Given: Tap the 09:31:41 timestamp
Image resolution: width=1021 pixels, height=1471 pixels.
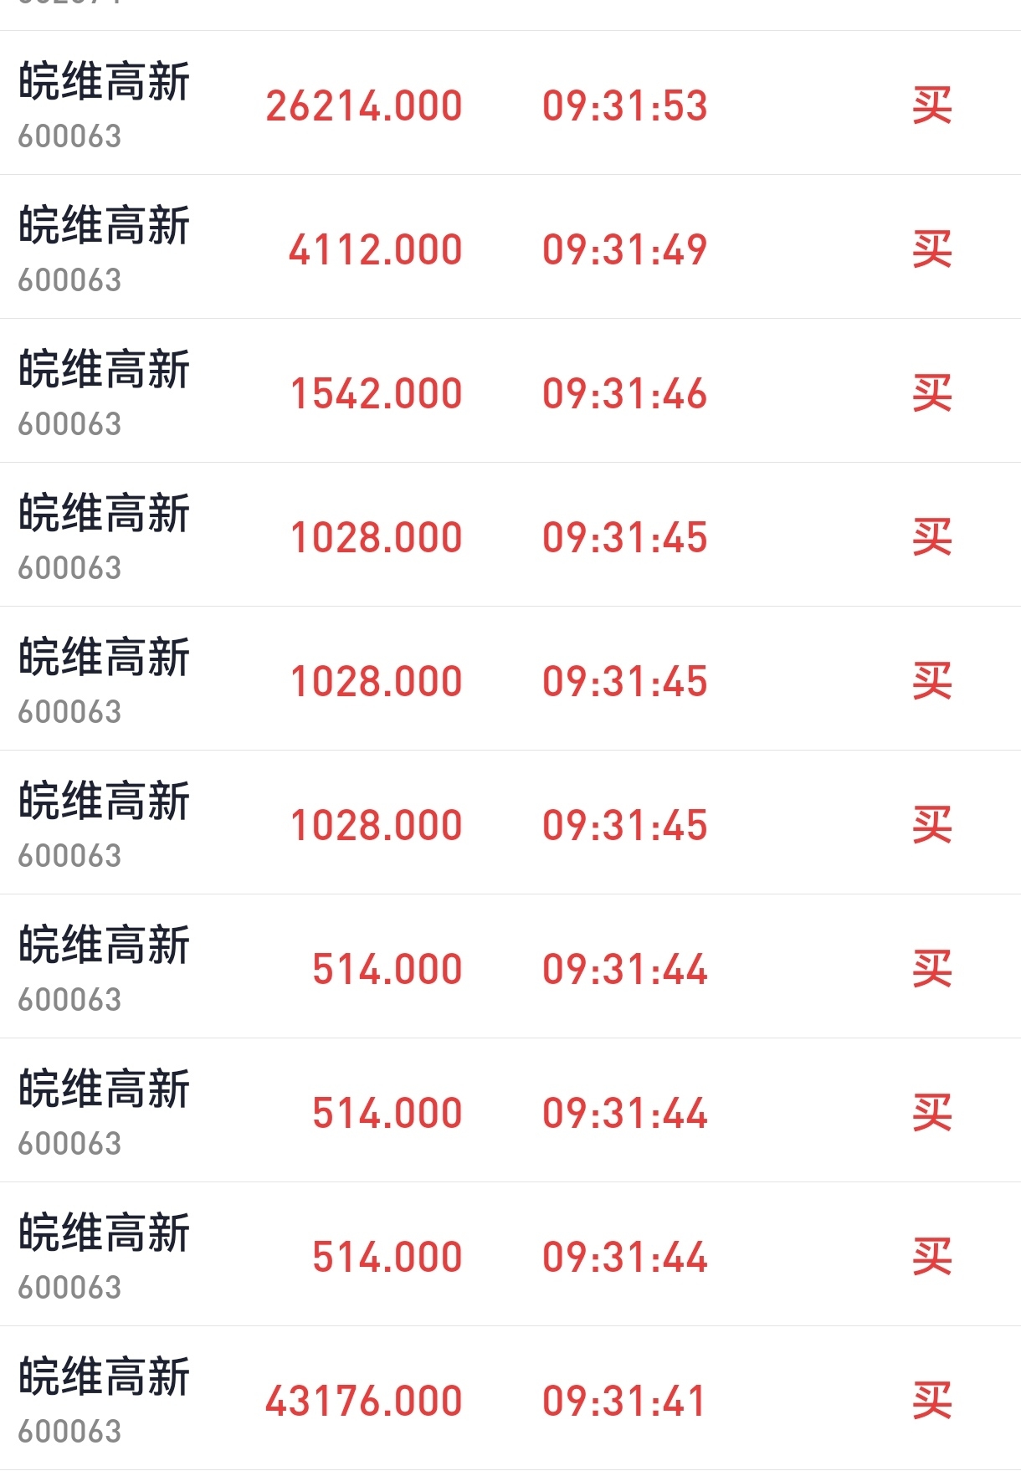Looking at the screenshot, I should [624, 1401].
